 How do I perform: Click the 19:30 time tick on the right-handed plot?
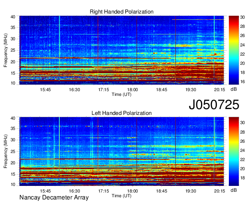[x=191, y=90]
